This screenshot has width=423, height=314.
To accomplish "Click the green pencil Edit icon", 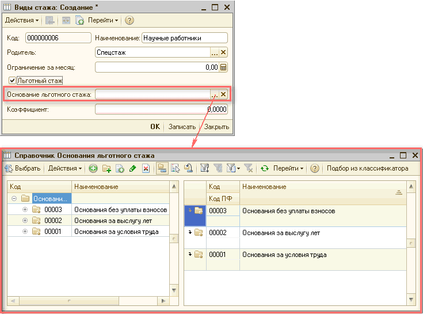I will pos(133,169).
